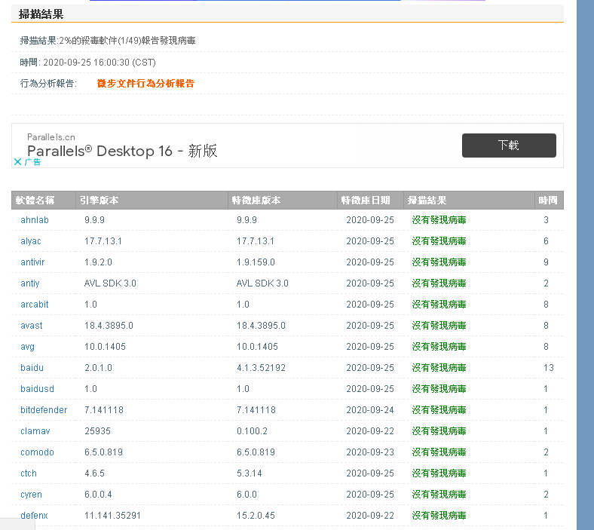Click the 下載 download button
The width and height of the screenshot is (594, 530).
point(508,146)
